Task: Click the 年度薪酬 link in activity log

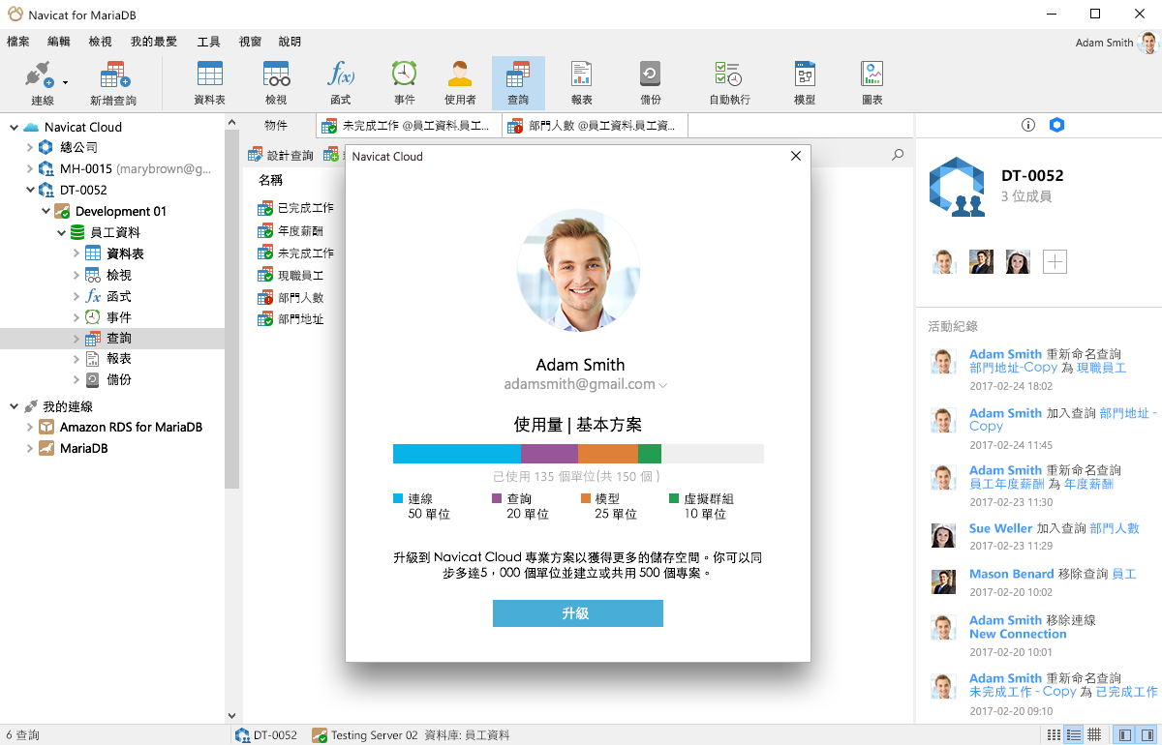Action: point(1088,484)
